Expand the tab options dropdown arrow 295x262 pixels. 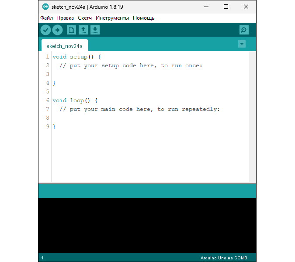tap(242, 44)
